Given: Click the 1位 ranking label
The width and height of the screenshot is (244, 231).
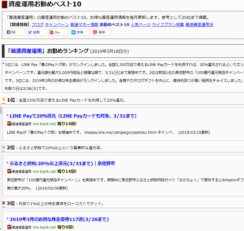Looking at the screenshot, I should 11,100.
